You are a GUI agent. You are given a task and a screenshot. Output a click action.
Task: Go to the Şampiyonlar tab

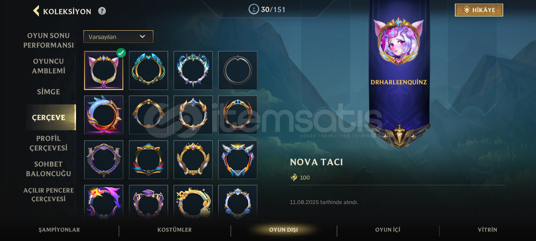click(59, 230)
